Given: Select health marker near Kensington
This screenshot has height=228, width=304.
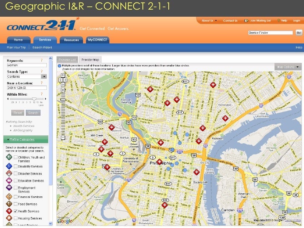Looking at the screenshot, I should pos(225,118).
